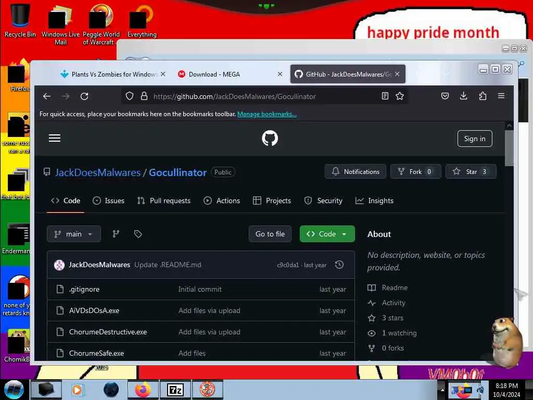Open the ChorumeDestructive.exe file
Image resolution: width=533 pixels, height=400 pixels.
pyautogui.click(x=108, y=332)
